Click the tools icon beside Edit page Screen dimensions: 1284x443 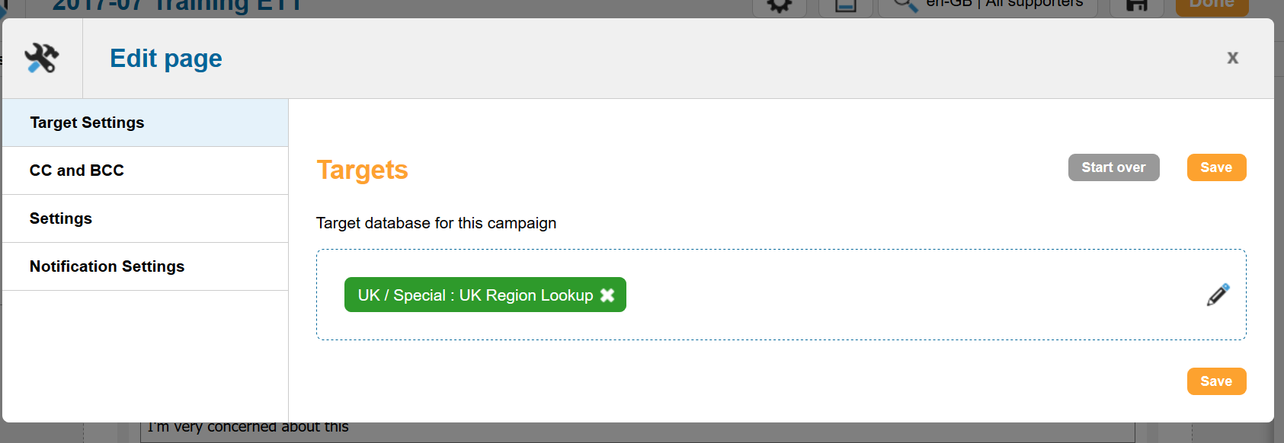(42, 59)
